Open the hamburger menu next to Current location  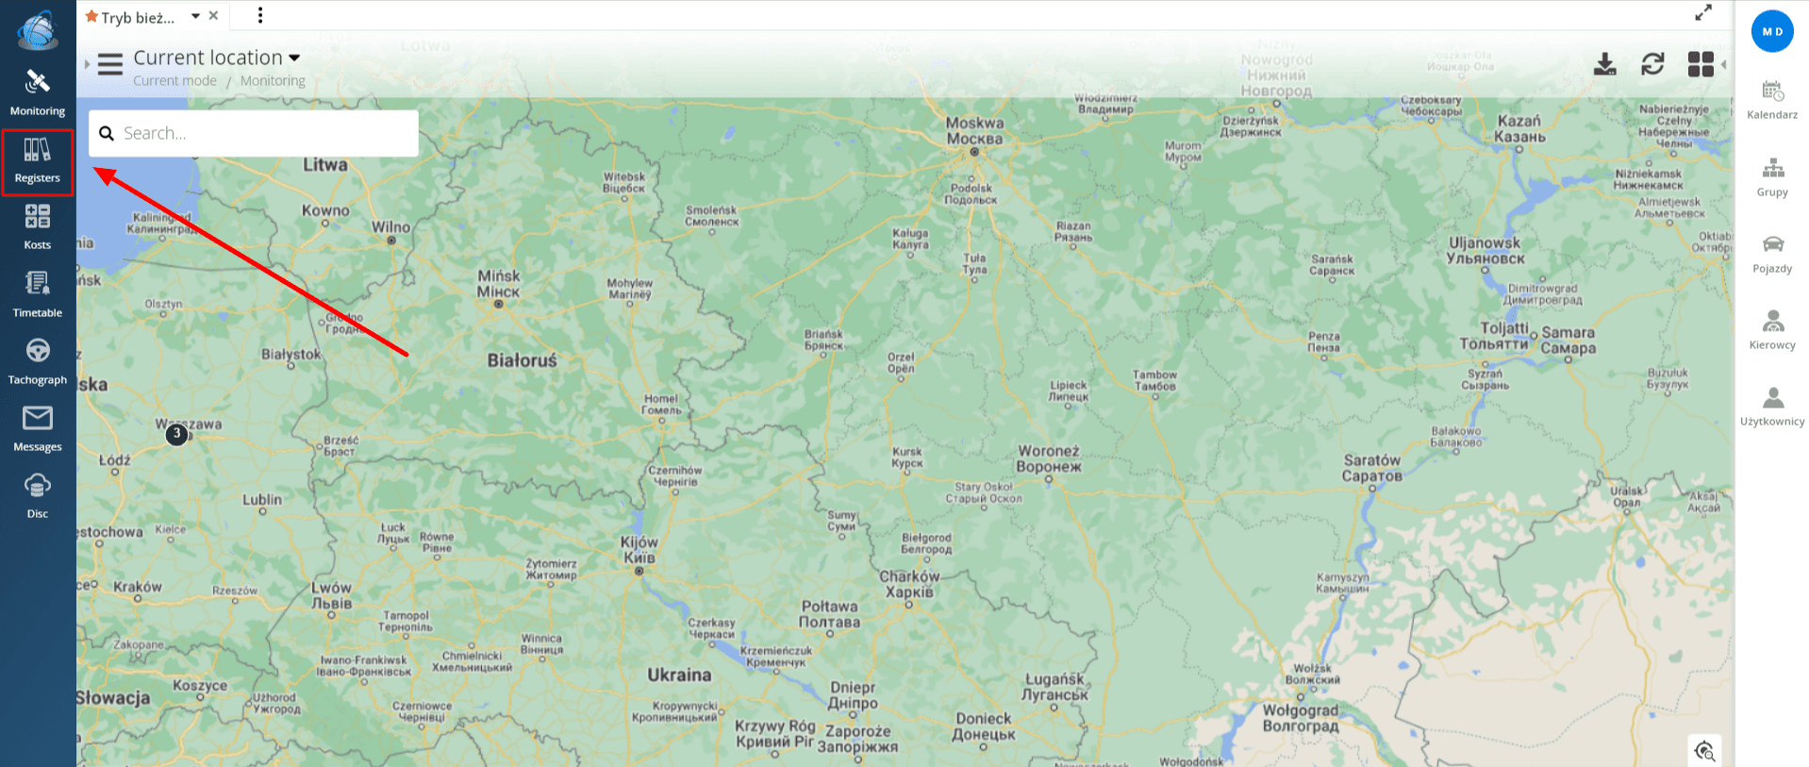tap(110, 64)
